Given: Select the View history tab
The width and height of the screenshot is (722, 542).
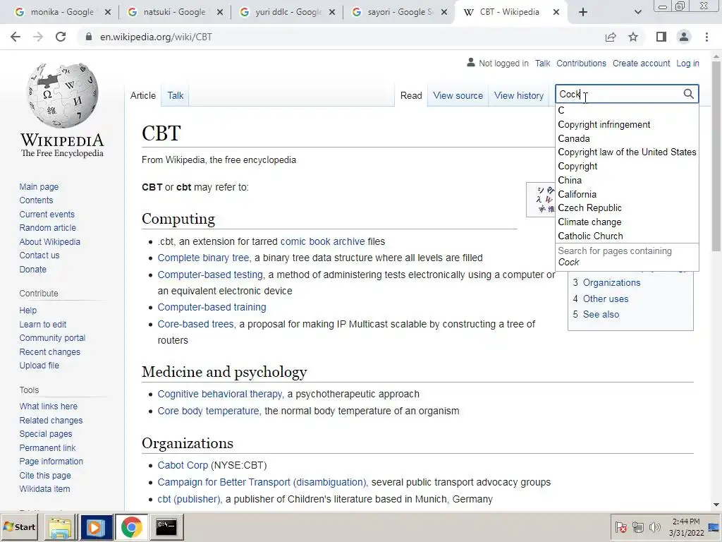Looking at the screenshot, I should click(x=519, y=95).
